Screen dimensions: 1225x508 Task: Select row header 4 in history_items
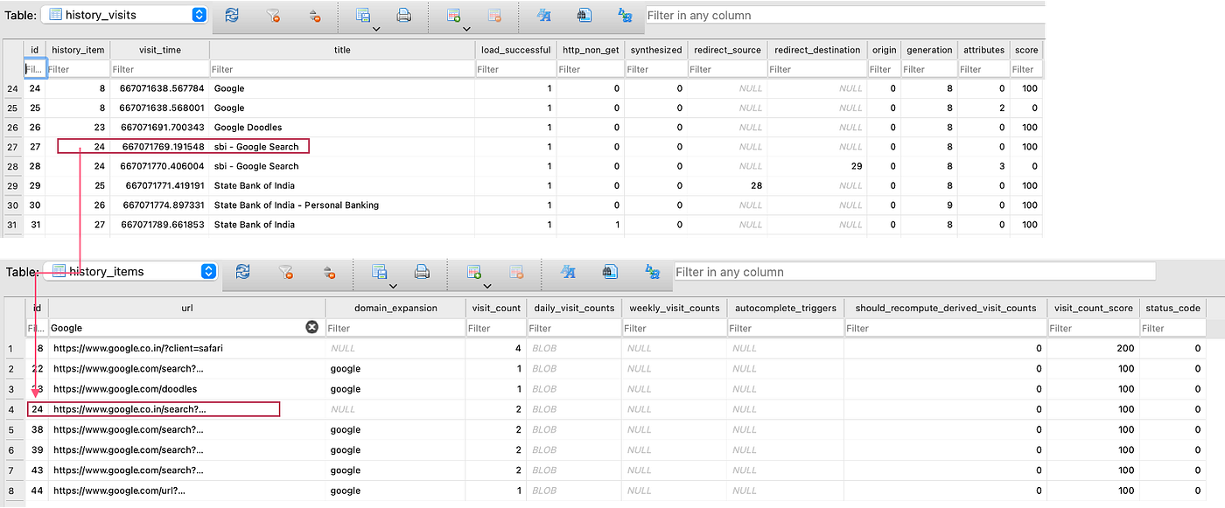[11, 409]
